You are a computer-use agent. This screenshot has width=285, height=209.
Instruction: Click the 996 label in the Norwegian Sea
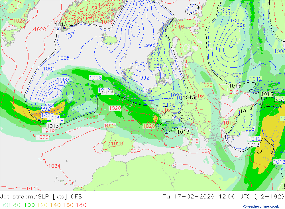click(x=151, y=45)
